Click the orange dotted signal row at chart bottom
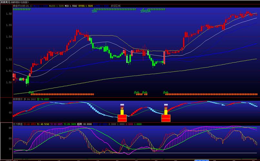This screenshot has width=260, height=161. pyautogui.click(x=61, y=94)
